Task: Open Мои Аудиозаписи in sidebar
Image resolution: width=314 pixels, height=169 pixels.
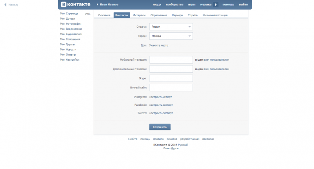Action: [x=71, y=34]
